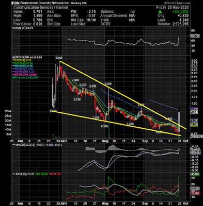The width and height of the screenshot is (203, 206).
Task: Click the red 15.80 right-axis tag
Action: (x=194, y=193)
